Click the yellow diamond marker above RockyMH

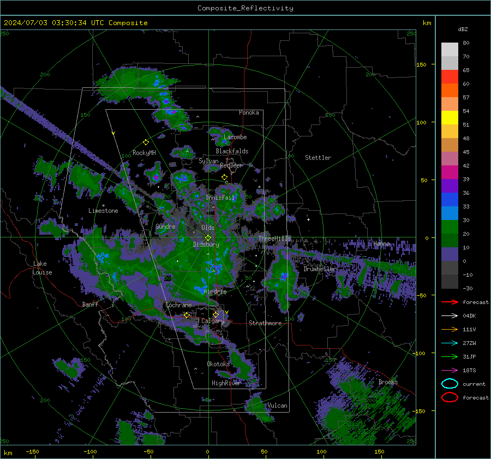click(x=146, y=142)
